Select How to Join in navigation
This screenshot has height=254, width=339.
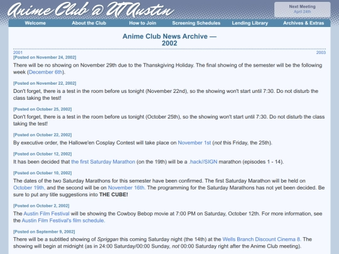[143, 23]
